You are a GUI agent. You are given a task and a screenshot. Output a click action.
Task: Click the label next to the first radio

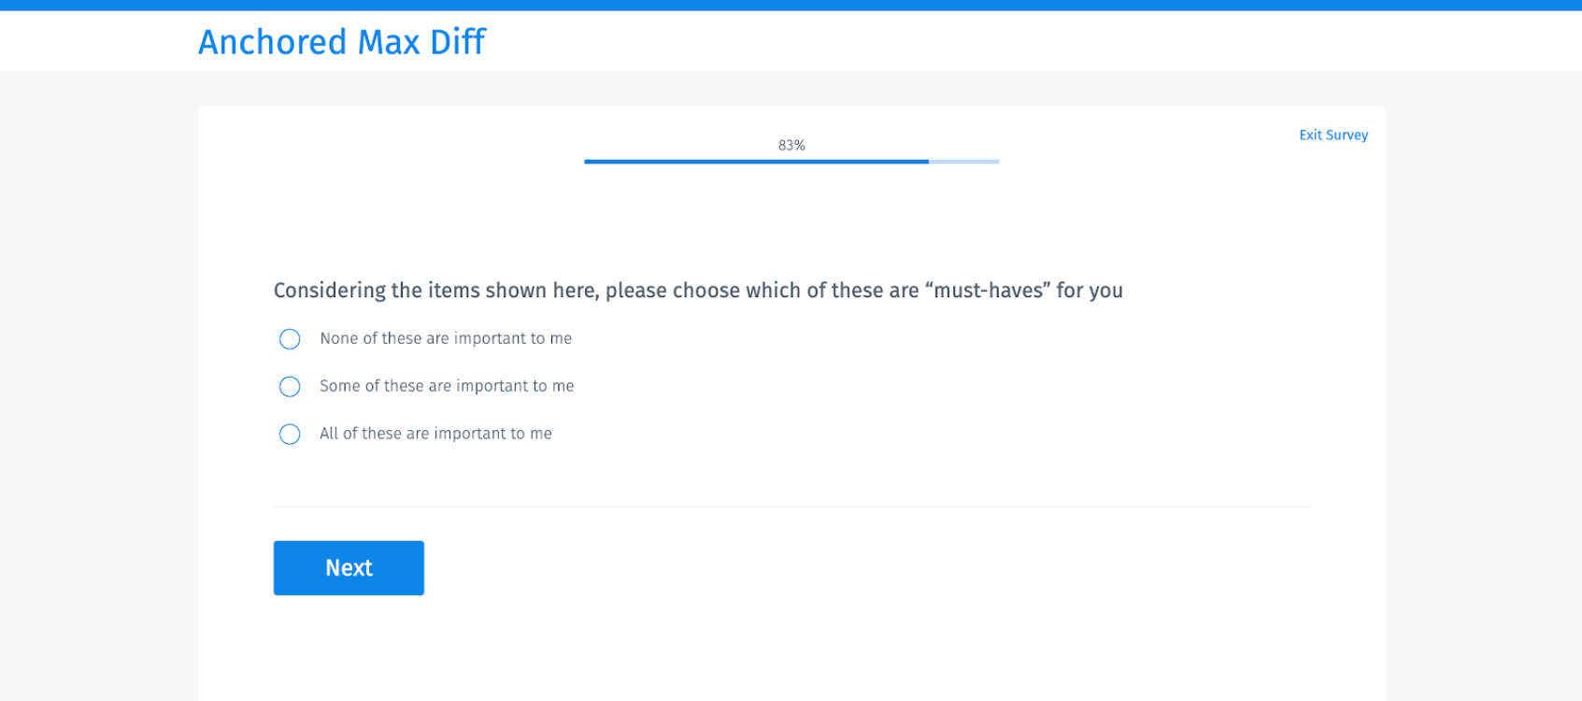click(x=447, y=338)
